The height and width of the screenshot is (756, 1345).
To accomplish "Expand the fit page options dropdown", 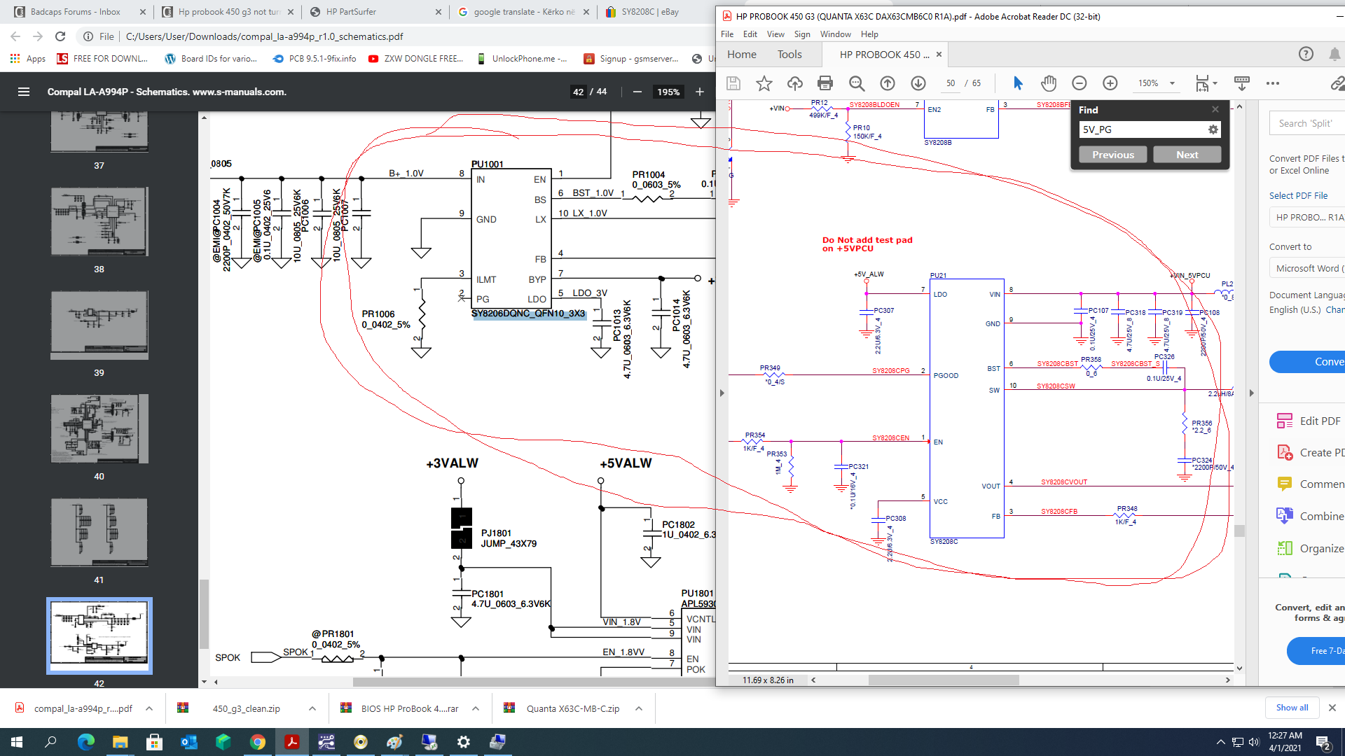I will click(x=1215, y=83).
